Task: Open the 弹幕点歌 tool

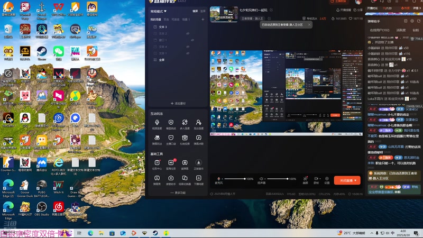Action: [198, 140]
